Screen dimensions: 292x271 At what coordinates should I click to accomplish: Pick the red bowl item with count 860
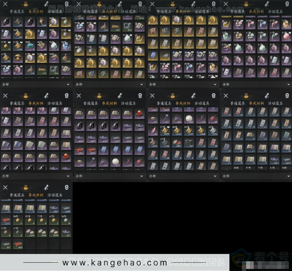coord(18,244)
